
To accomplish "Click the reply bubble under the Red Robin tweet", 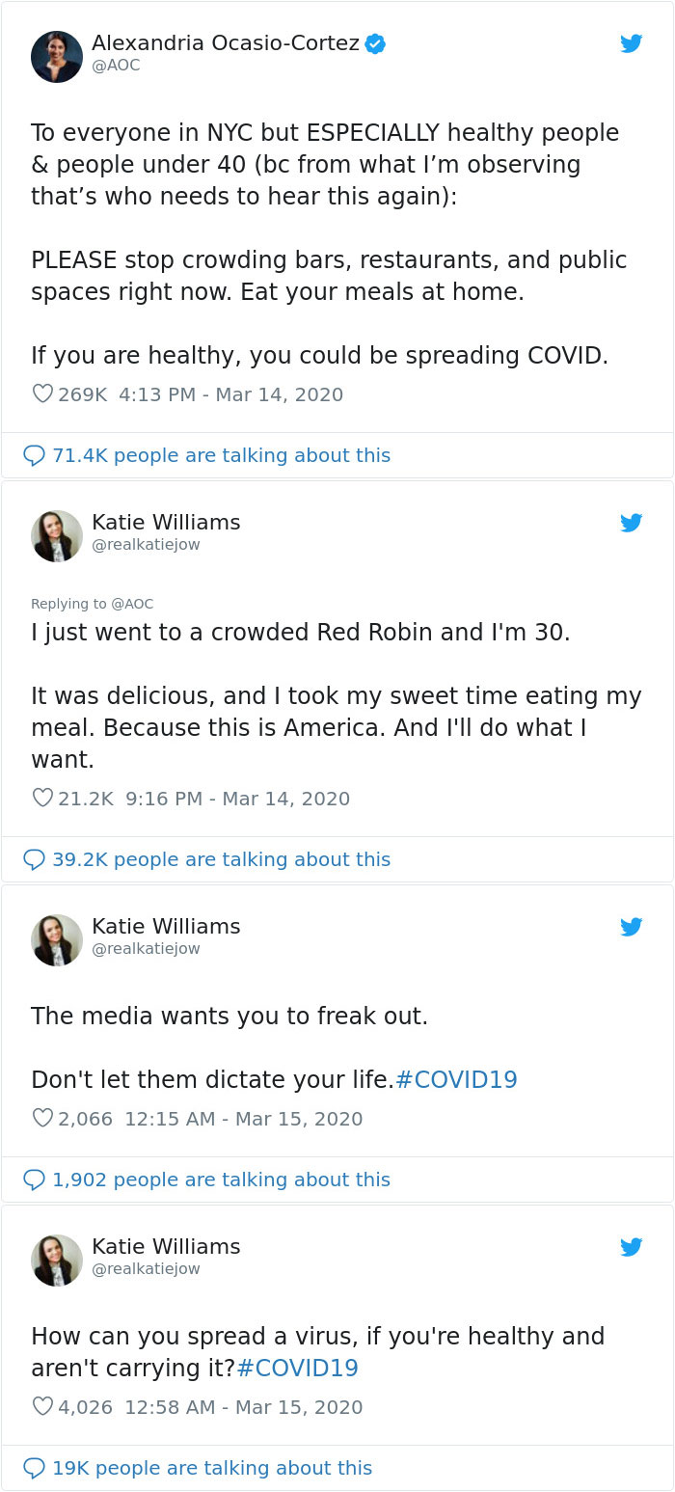I will coord(32,858).
